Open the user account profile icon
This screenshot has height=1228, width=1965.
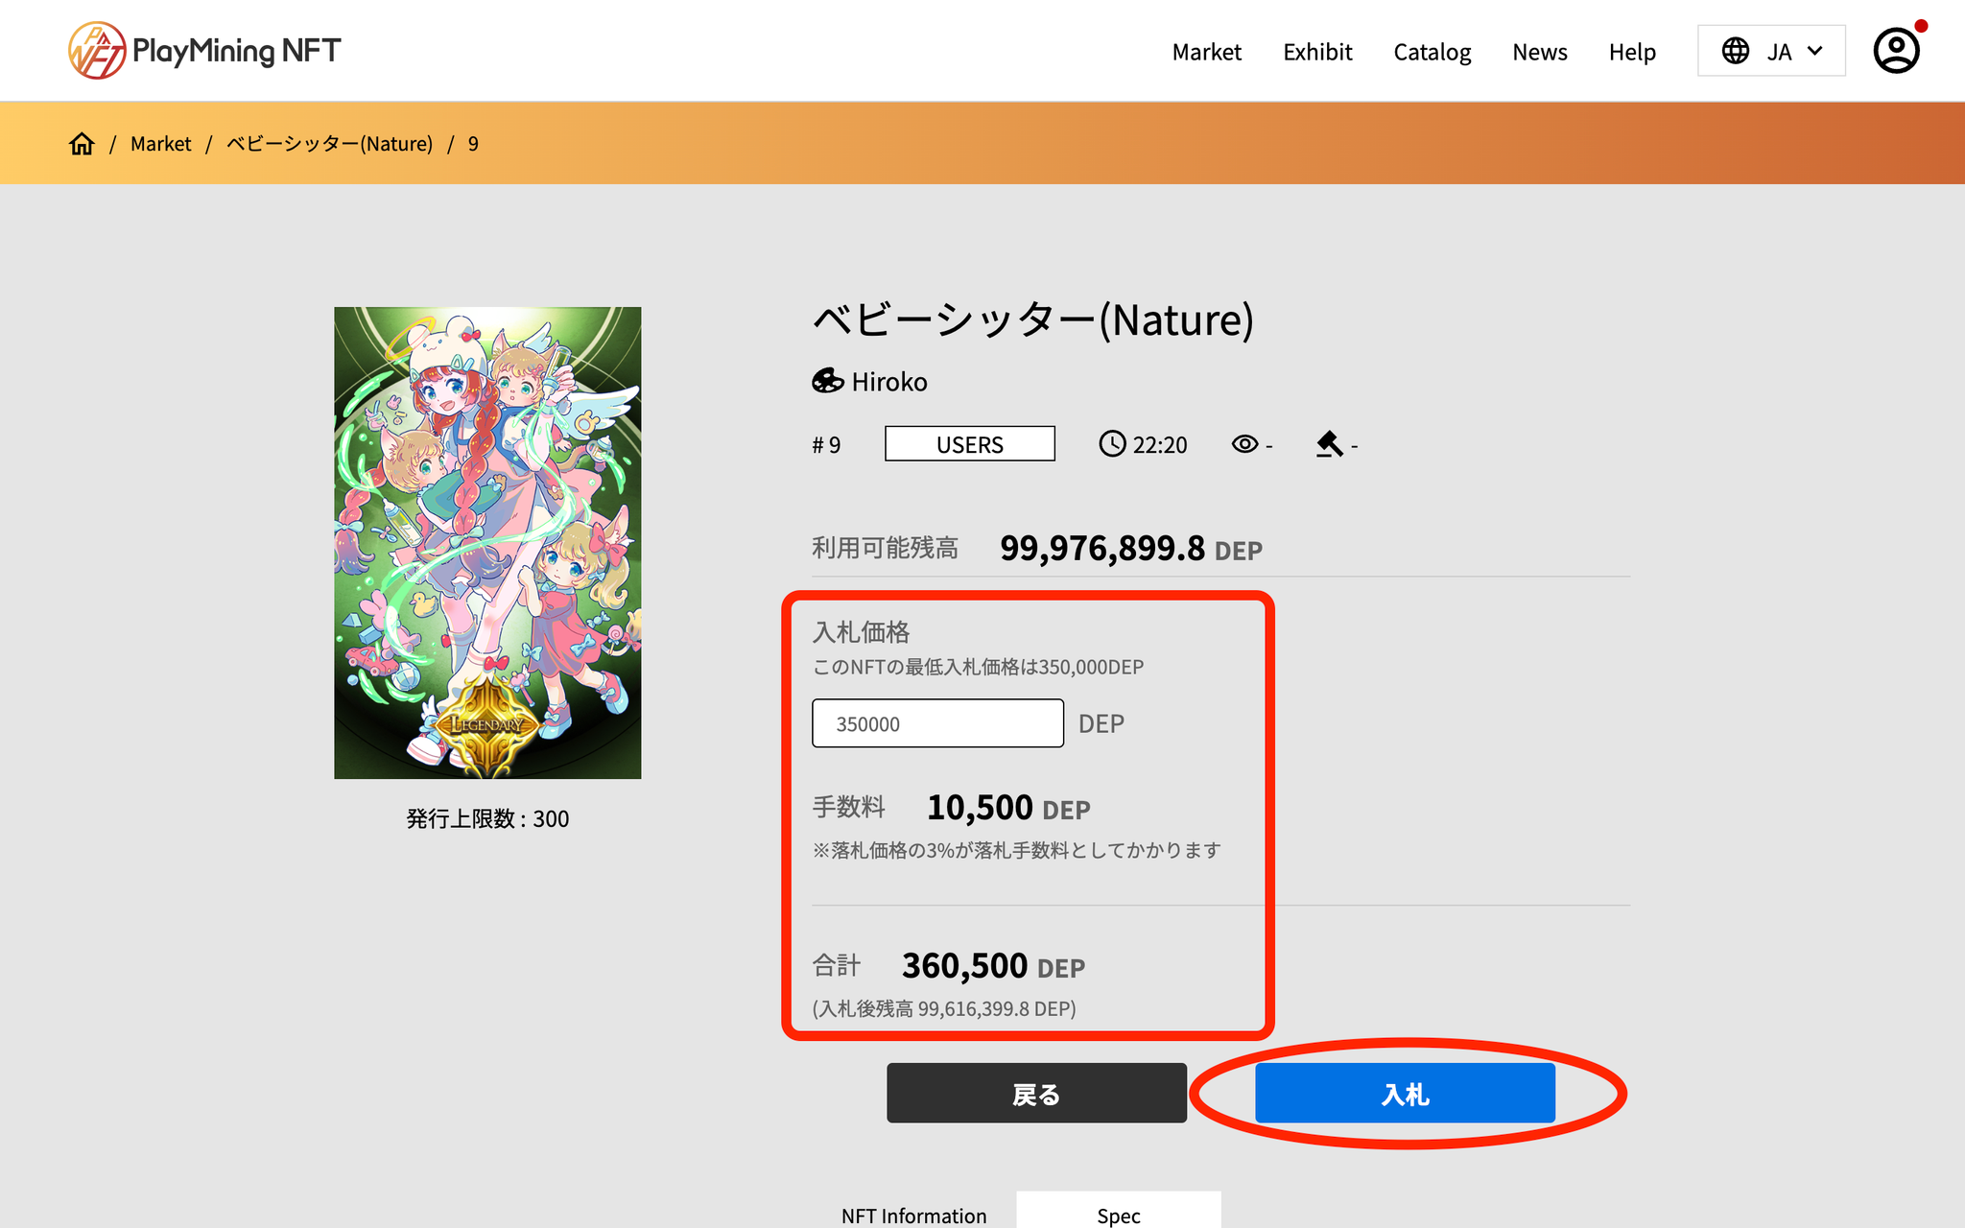1896,51
